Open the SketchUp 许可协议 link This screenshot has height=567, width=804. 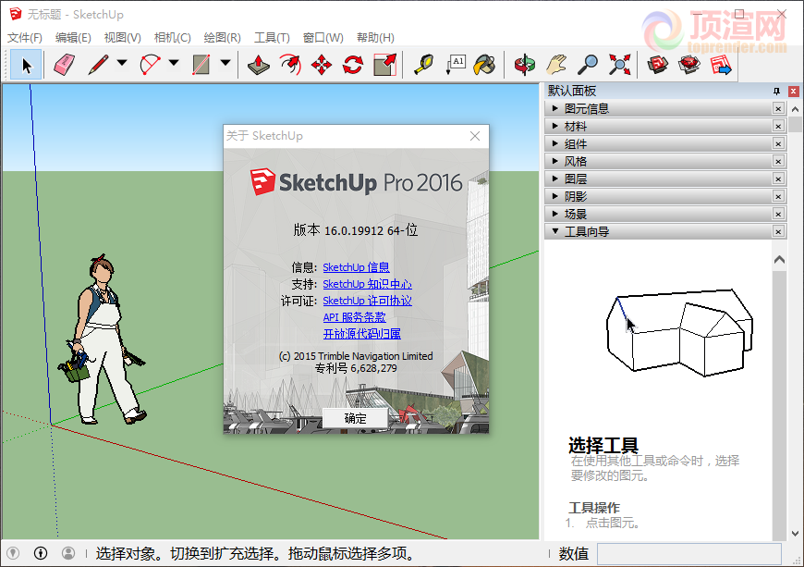[367, 301]
